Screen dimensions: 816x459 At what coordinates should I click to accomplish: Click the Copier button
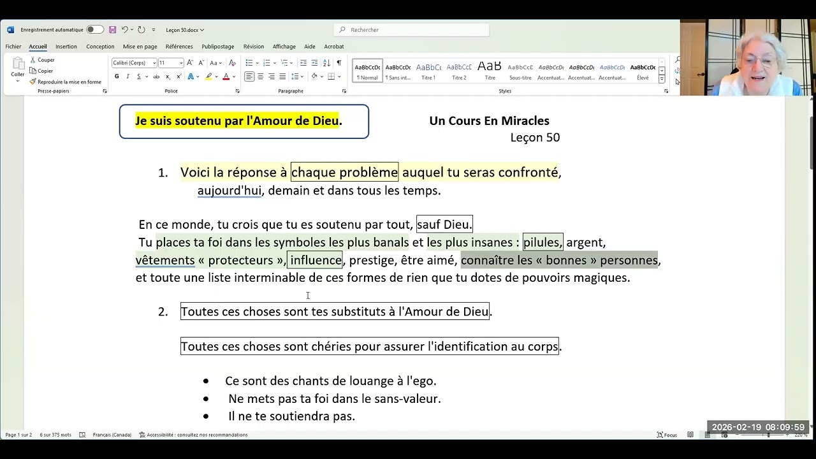tap(41, 71)
